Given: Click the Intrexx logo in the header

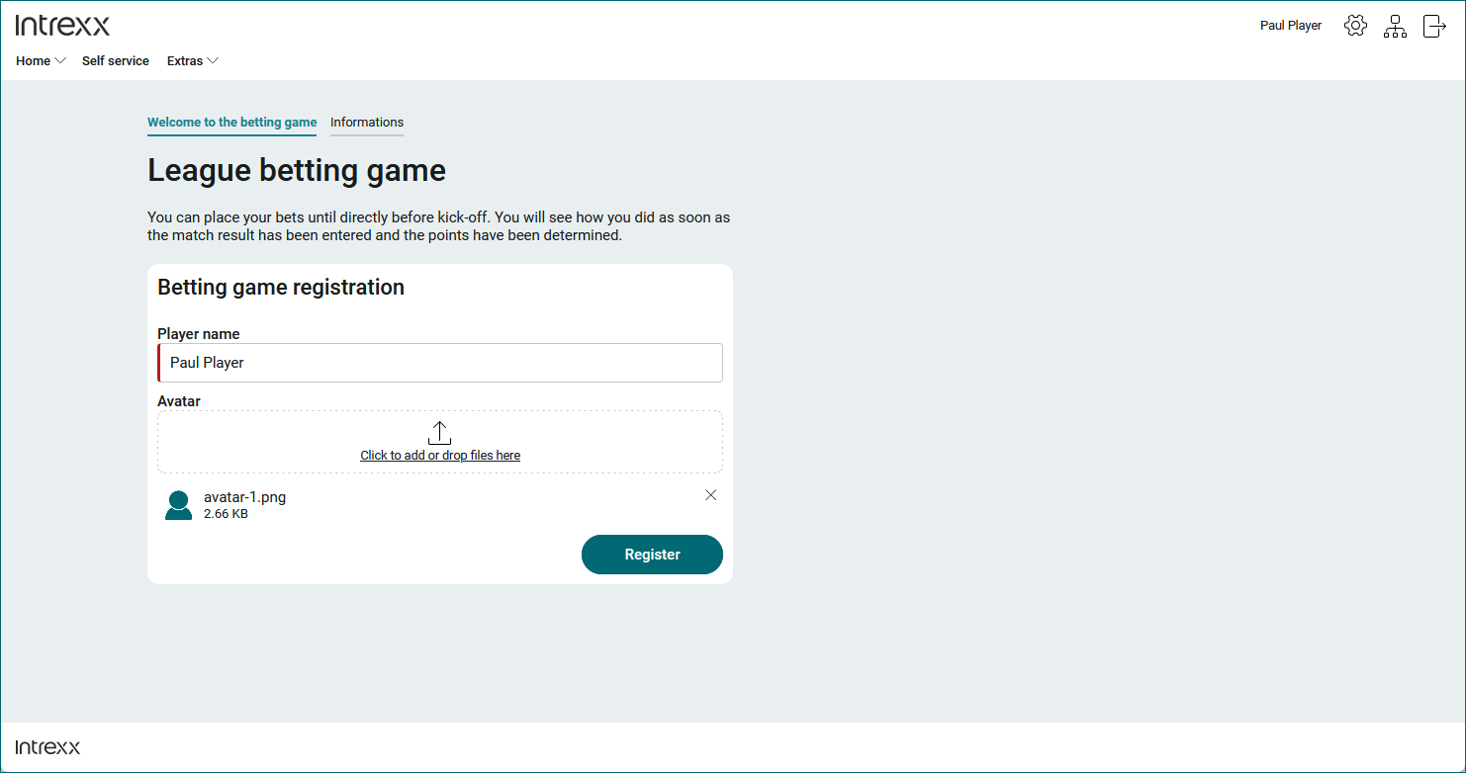Looking at the screenshot, I should coord(63,26).
